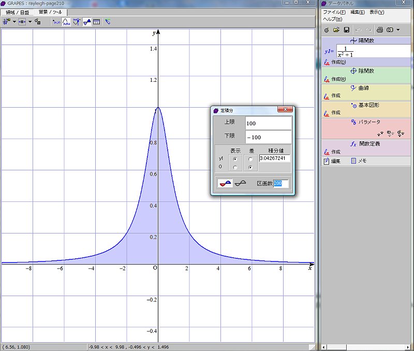Click the save floppy disk icon
The image size is (414, 351).
click(346, 30)
